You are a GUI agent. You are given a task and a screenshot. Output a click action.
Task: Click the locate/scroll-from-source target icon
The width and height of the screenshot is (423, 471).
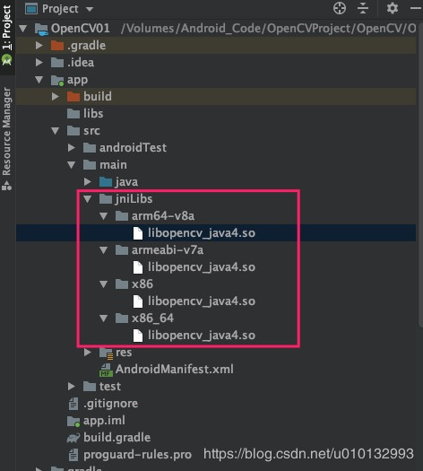(x=340, y=8)
